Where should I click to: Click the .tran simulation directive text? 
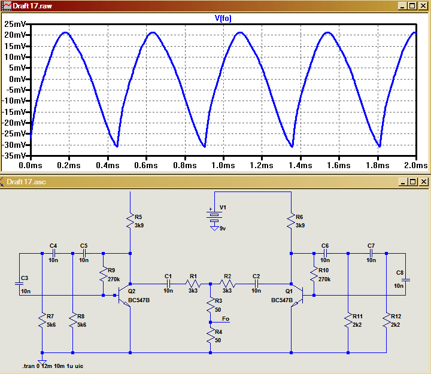[x=53, y=366]
